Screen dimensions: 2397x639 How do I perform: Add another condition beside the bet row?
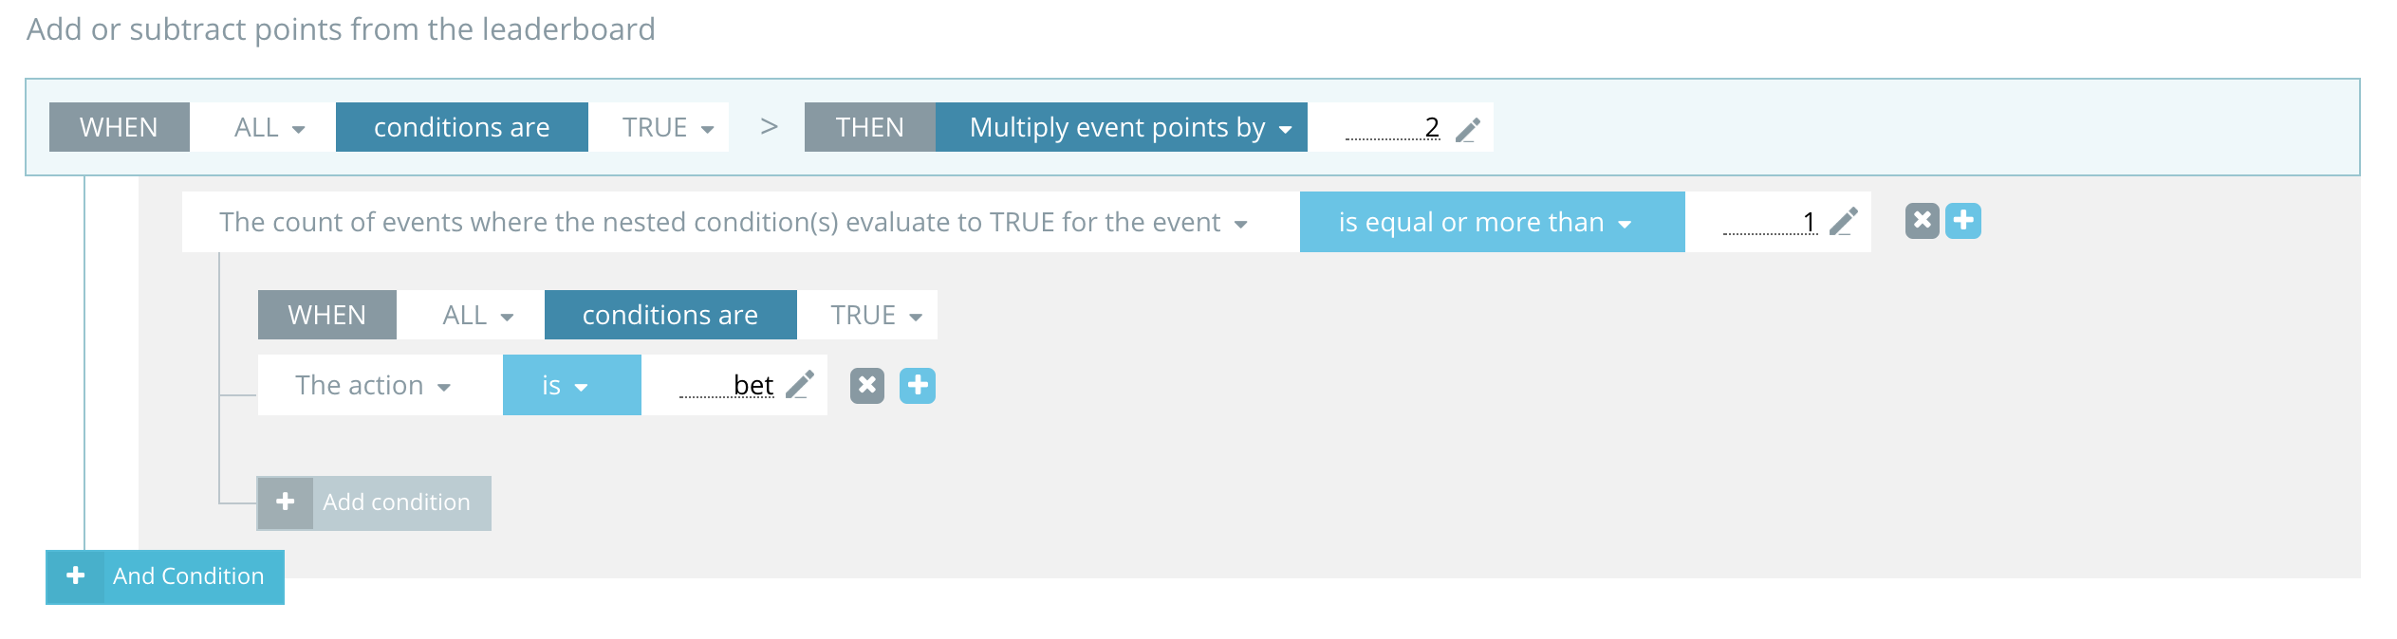pyautogui.click(x=918, y=386)
